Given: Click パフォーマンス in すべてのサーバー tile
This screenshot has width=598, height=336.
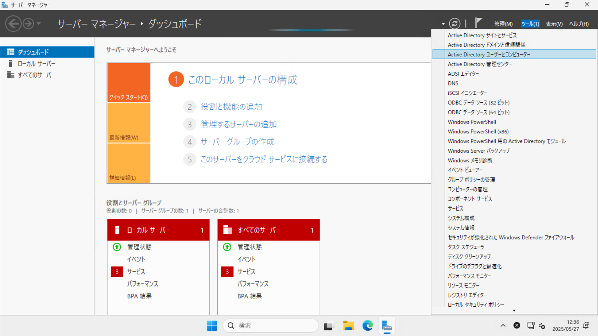Looking at the screenshot, I should pyautogui.click(x=253, y=284).
